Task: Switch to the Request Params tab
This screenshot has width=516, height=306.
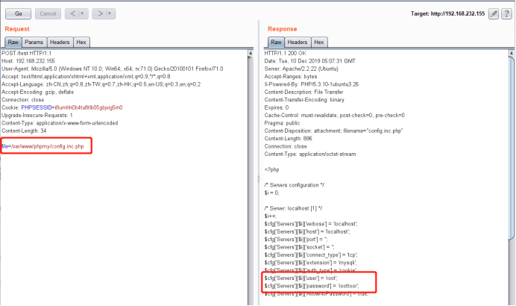Action: coord(34,42)
